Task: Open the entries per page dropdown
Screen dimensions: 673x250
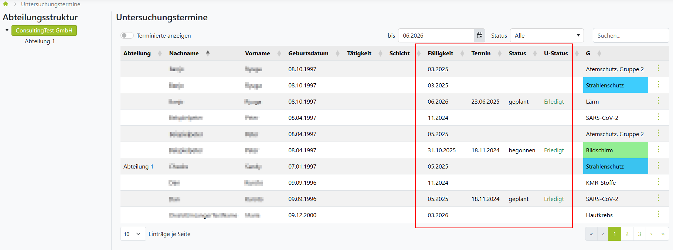Action: [133, 234]
